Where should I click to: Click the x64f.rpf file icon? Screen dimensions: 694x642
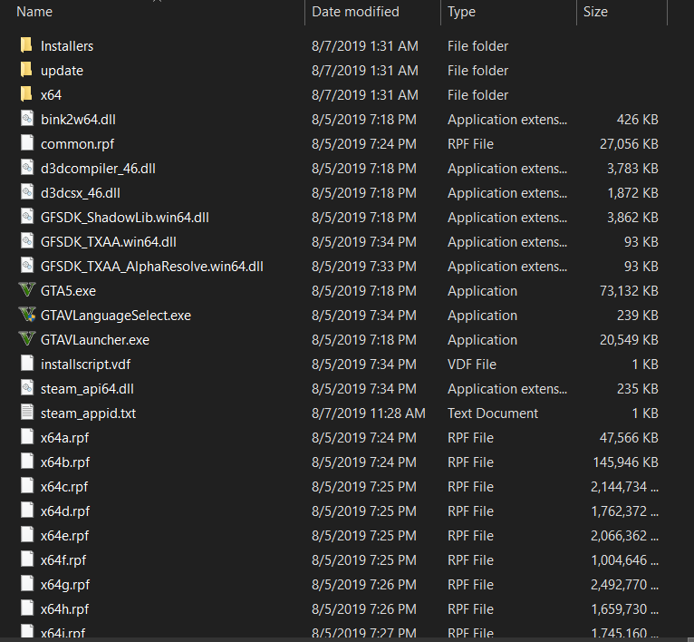click(x=27, y=559)
